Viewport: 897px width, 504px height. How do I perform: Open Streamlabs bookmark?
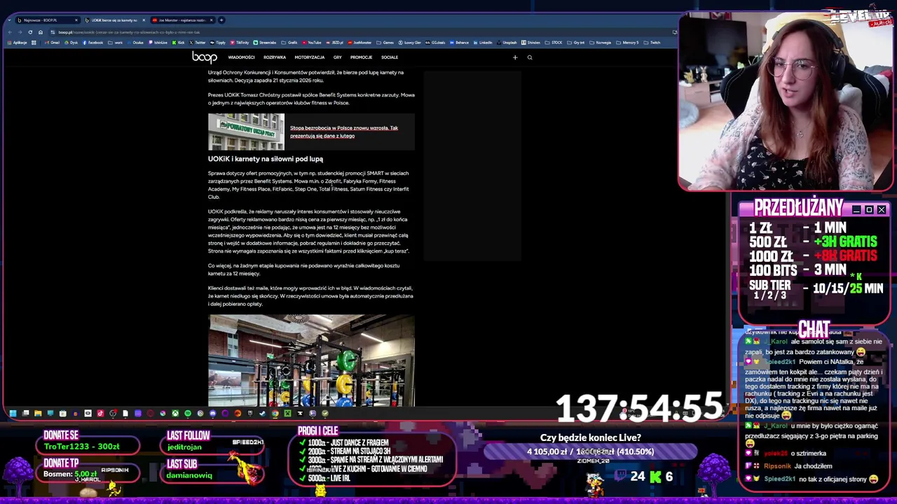coord(265,43)
